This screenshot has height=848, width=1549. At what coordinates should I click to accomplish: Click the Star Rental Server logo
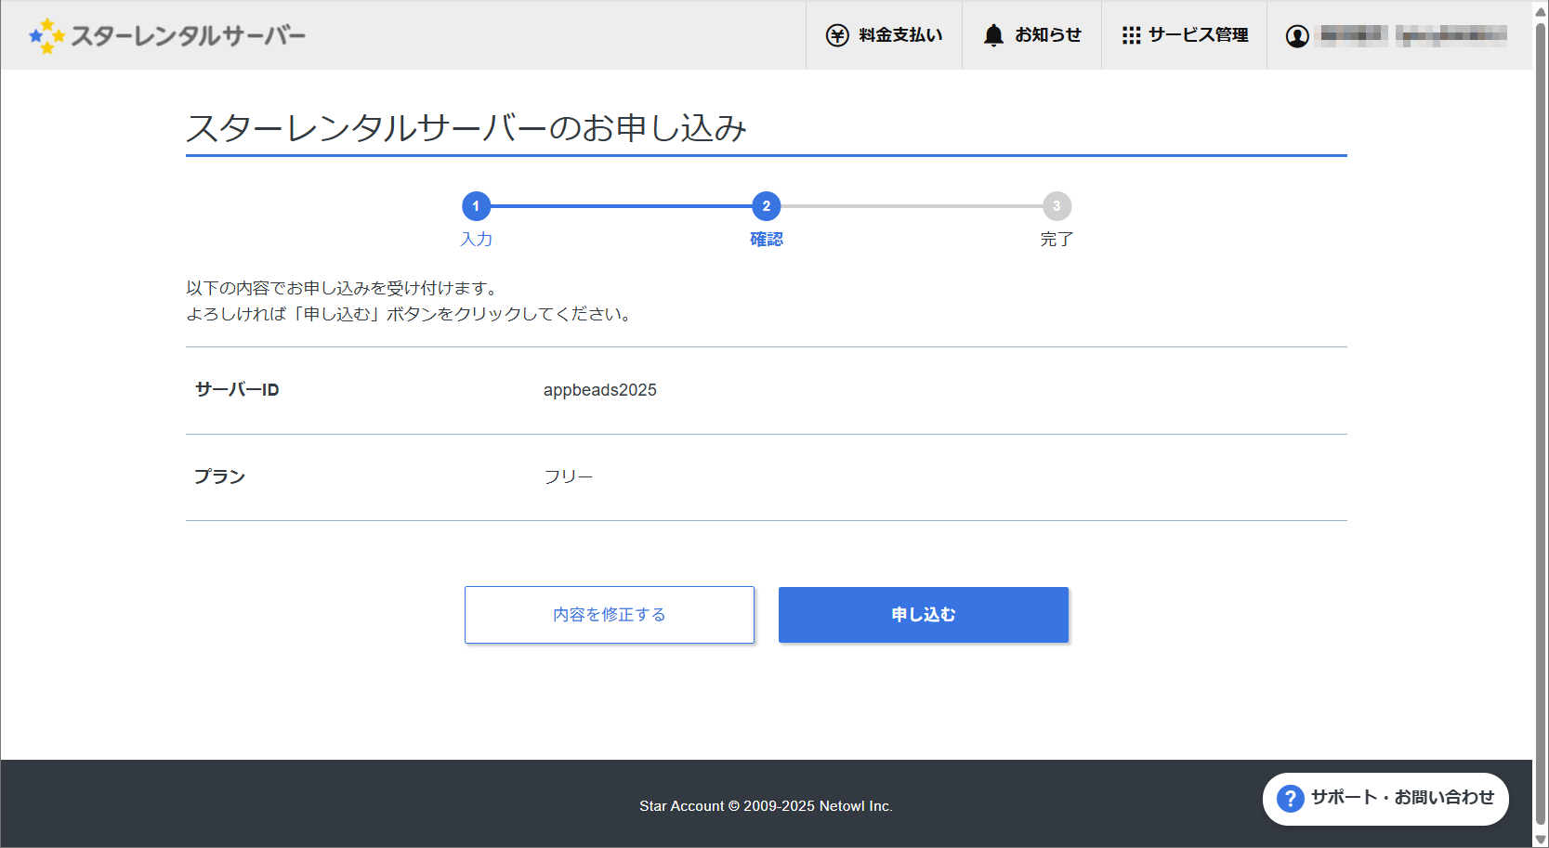tap(167, 35)
